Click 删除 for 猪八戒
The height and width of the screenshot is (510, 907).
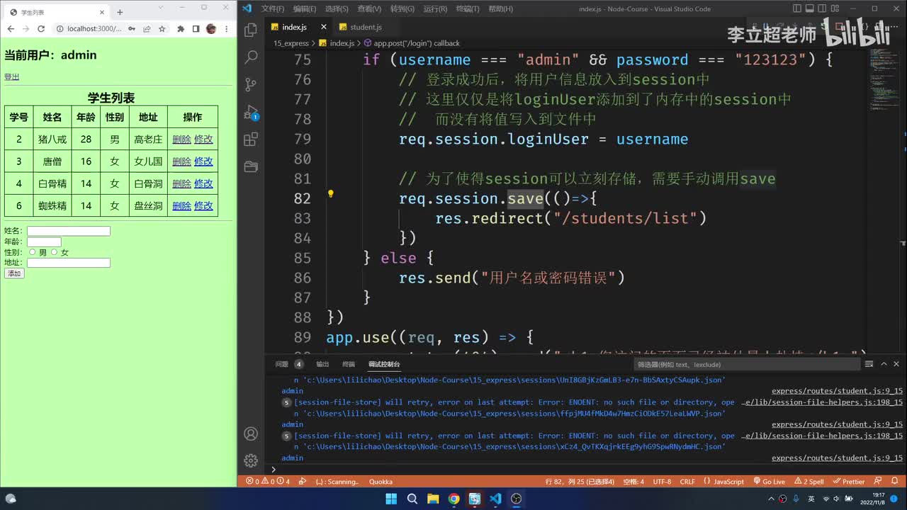click(x=181, y=140)
